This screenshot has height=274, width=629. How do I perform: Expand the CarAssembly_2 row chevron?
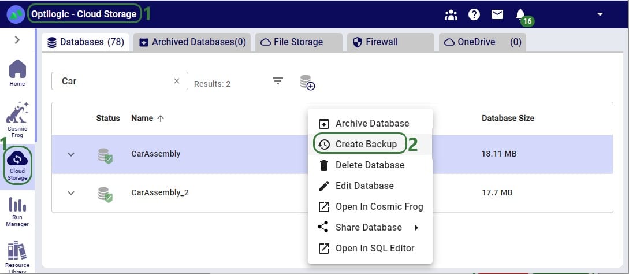point(71,193)
